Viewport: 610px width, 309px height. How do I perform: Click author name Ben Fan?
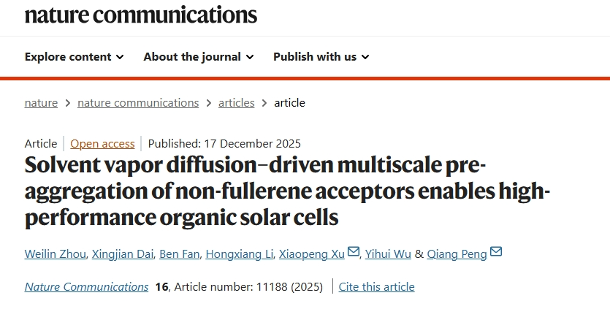click(178, 253)
